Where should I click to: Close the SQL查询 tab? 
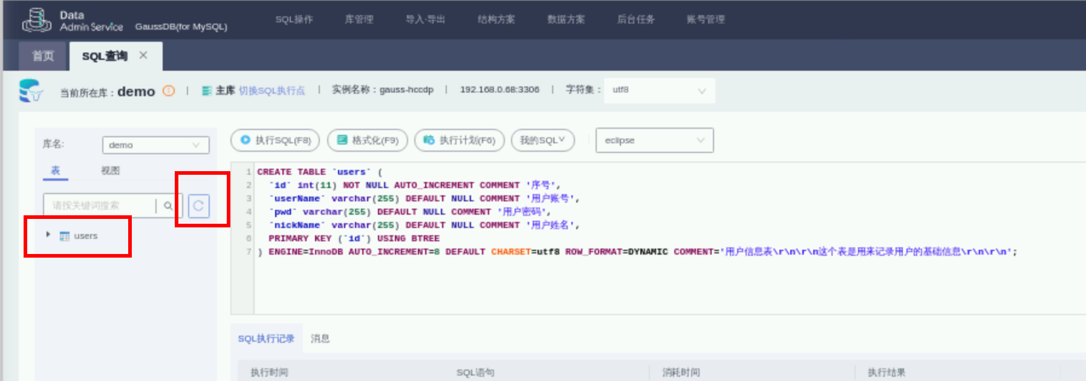(143, 55)
